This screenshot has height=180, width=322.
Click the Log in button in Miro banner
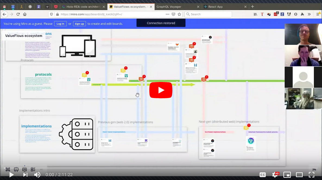[60, 24]
